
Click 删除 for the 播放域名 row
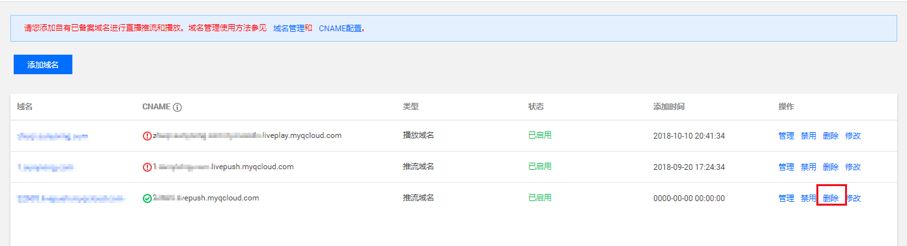point(831,136)
